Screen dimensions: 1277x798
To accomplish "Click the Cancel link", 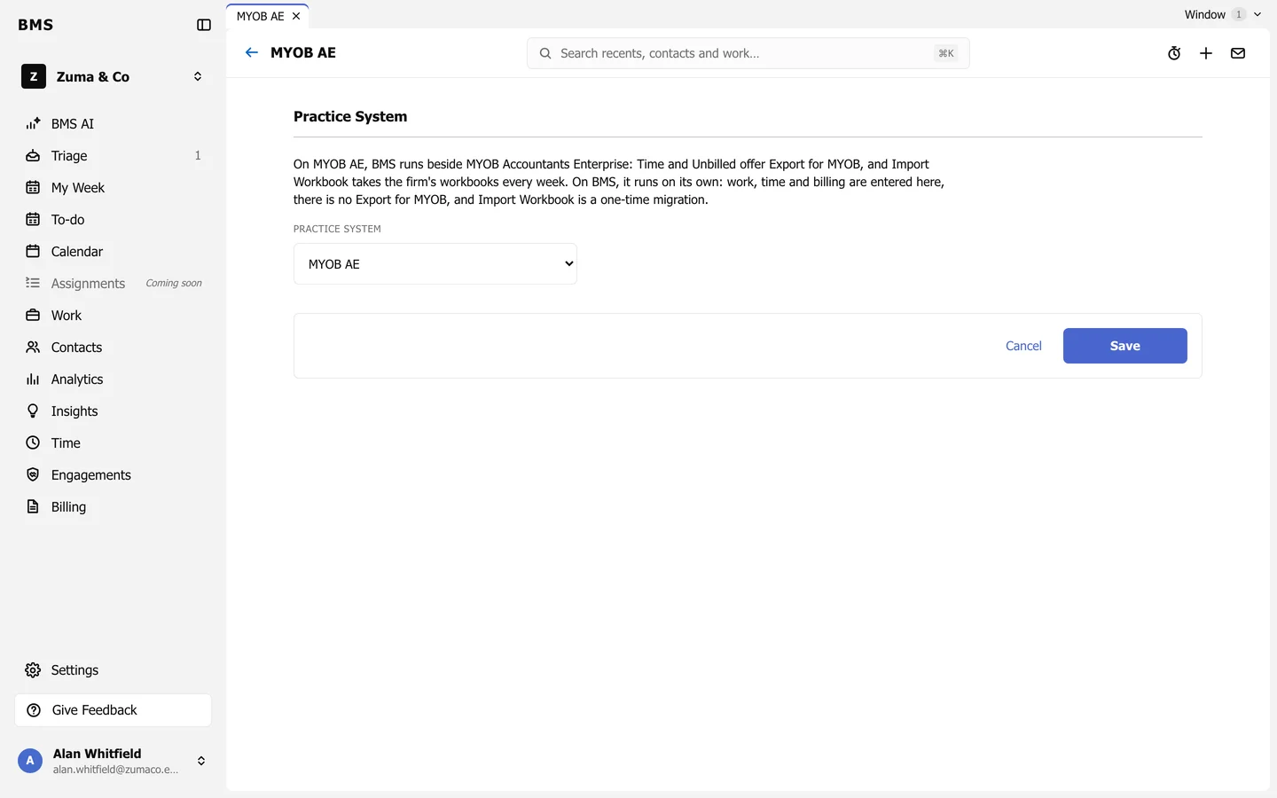I will click(x=1023, y=346).
